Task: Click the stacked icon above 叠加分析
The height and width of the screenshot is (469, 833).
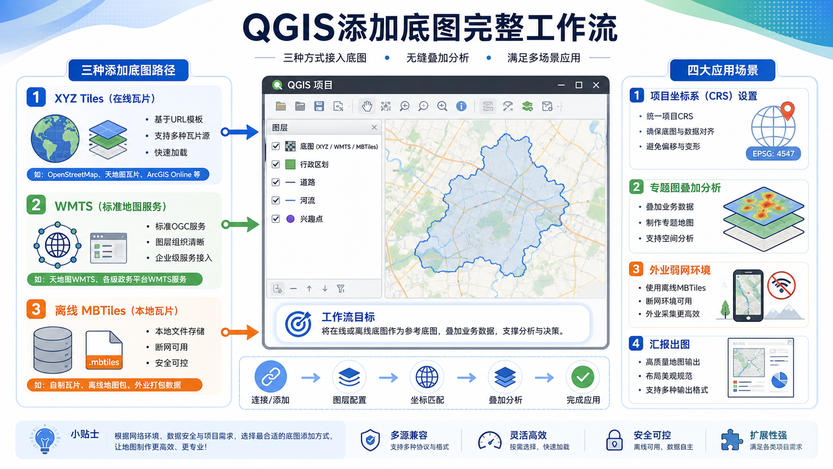Action: [x=505, y=377]
